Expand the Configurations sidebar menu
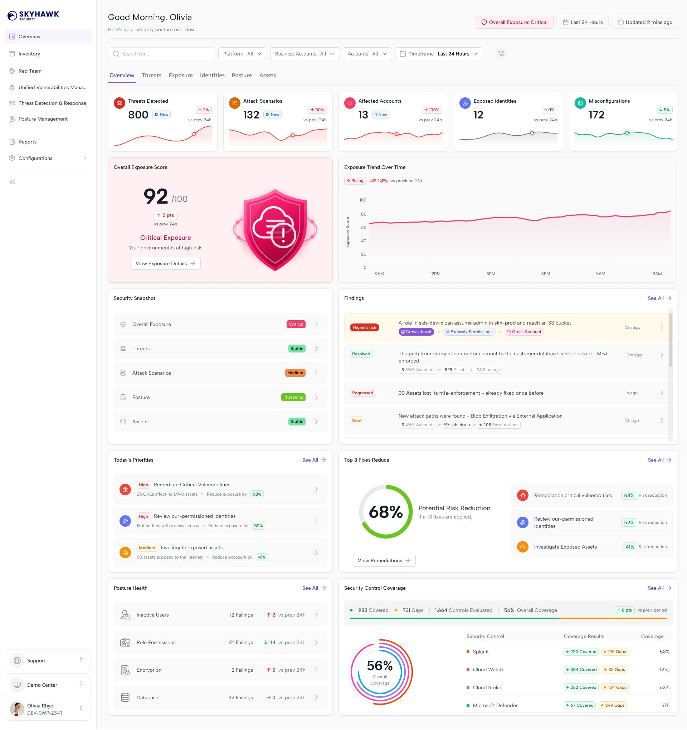The image size is (687, 730). click(48, 158)
